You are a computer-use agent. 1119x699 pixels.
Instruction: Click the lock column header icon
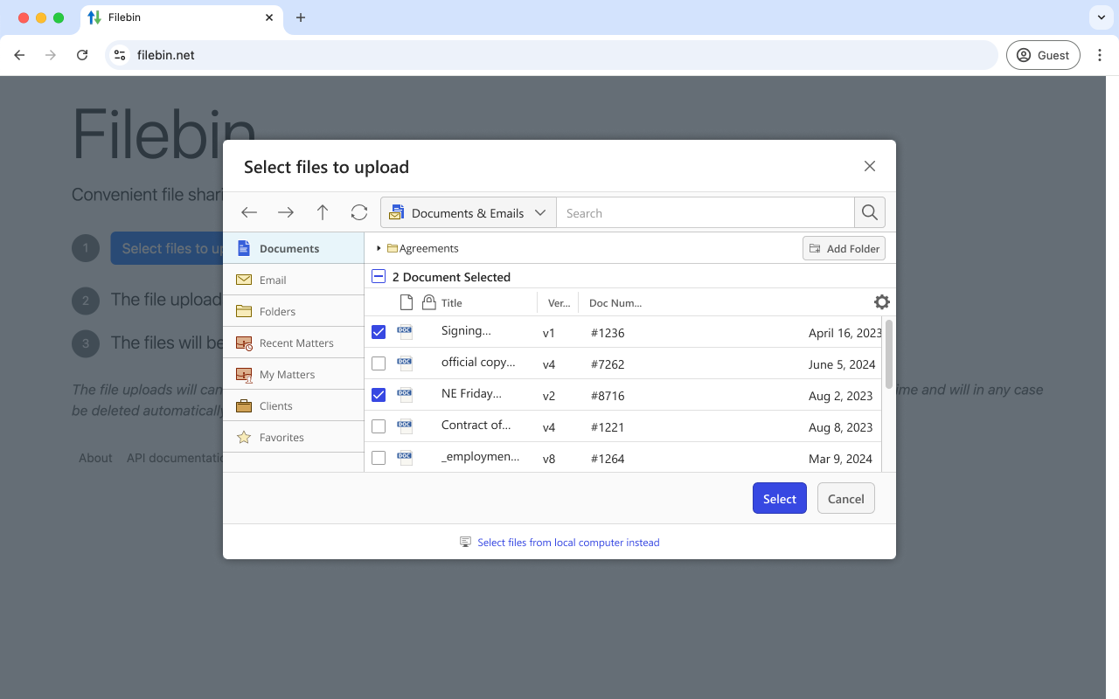(x=428, y=302)
